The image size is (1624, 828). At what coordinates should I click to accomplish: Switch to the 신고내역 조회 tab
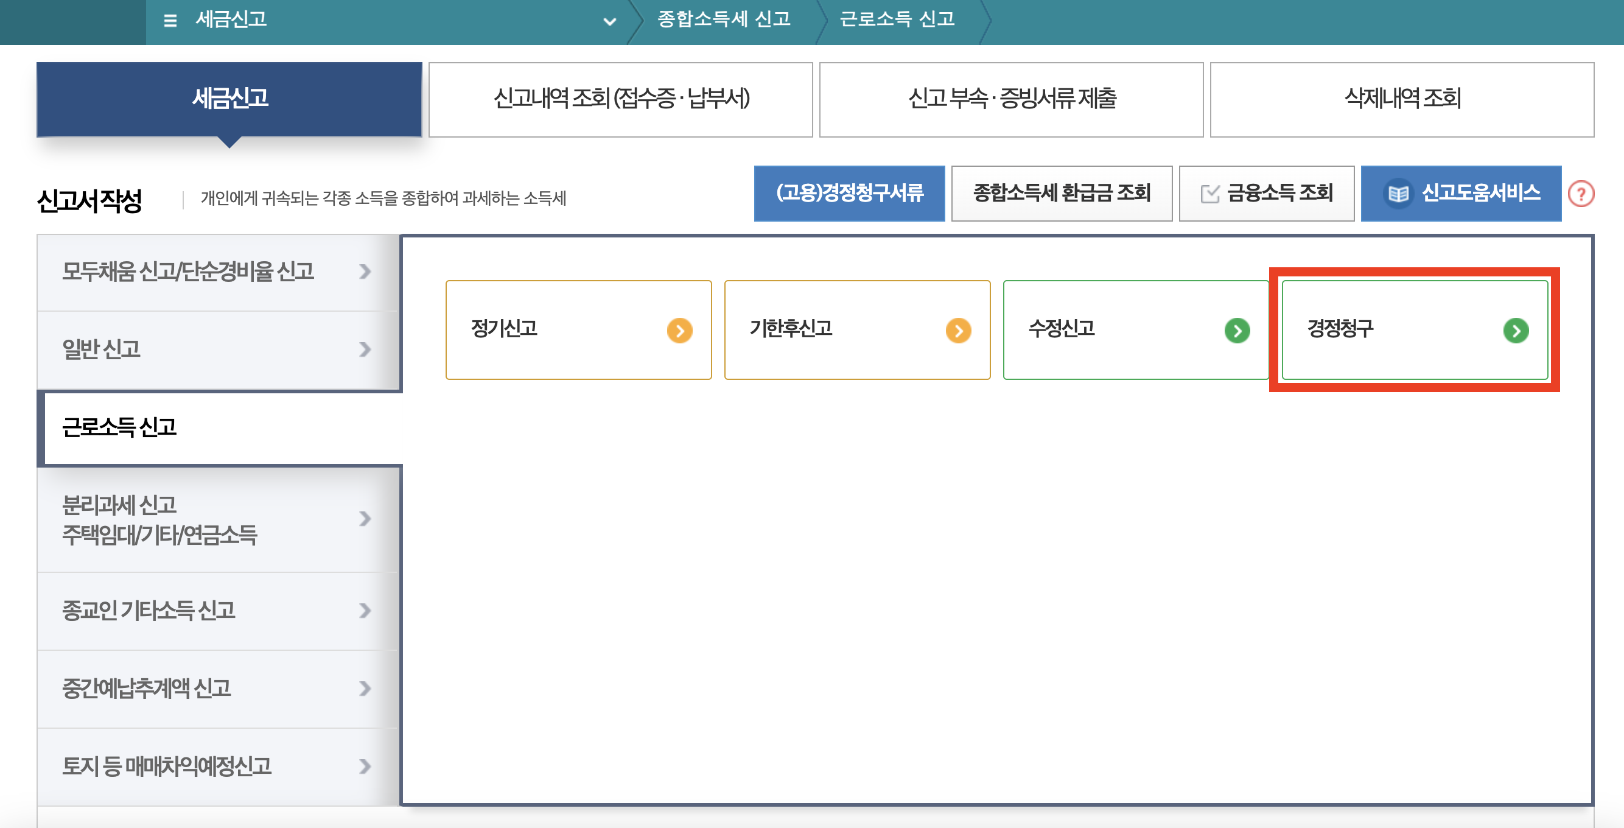(620, 99)
